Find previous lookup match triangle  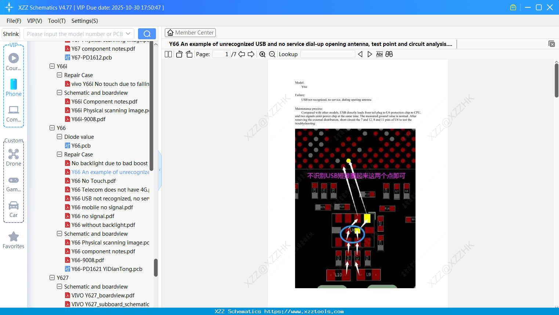(x=360, y=54)
